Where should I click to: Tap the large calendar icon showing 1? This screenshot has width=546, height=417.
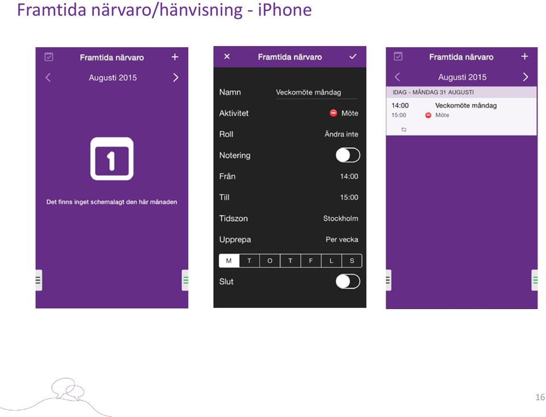point(112,159)
